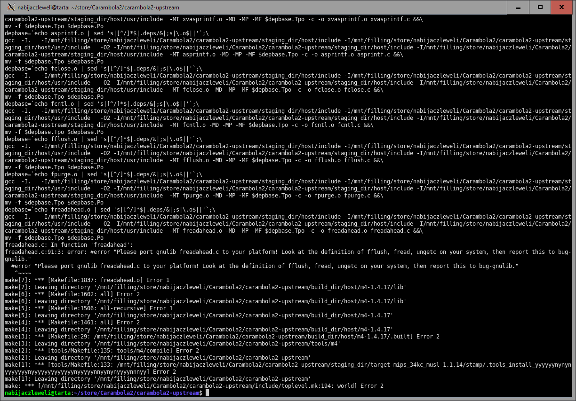The height and width of the screenshot is (401, 576).
Task: Close the terminal window
Action: click(563, 7)
